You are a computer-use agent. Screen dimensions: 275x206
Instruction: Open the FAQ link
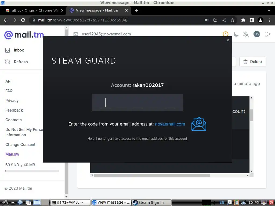click(9, 91)
